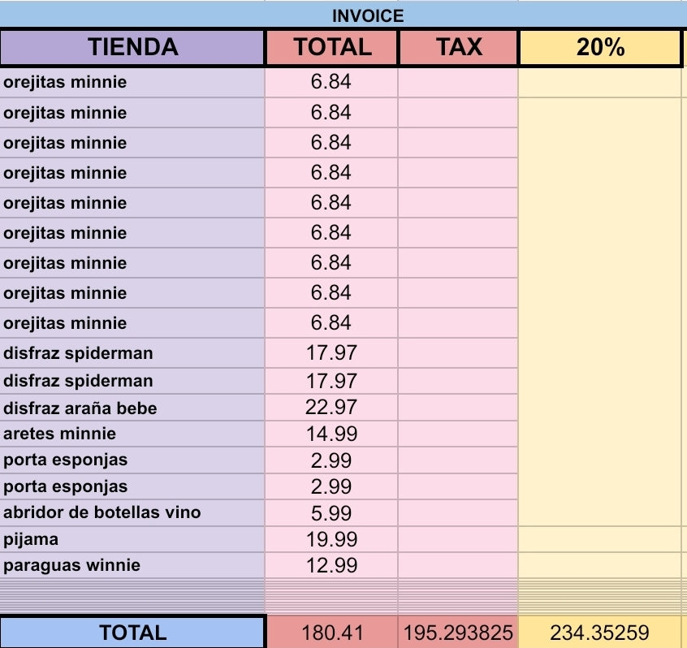
Task: Select the red TOTAL column header
Action: pyautogui.click(x=331, y=47)
